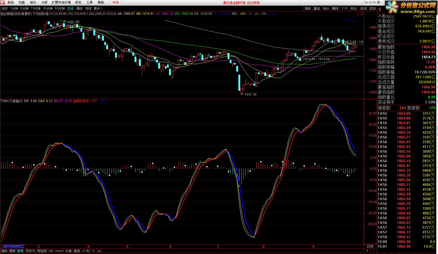Click the 2017/02/07 date marker on timeline
This screenshot has height=254, width=438.
point(14,246)
